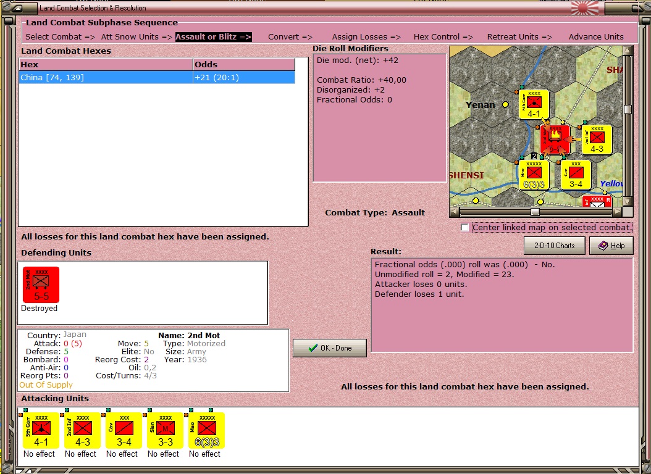This screenshot has height=474, width=651.
Task: Click the 2nd Inf 4-3 counter on the map
Action: click(x=597, y=139)
